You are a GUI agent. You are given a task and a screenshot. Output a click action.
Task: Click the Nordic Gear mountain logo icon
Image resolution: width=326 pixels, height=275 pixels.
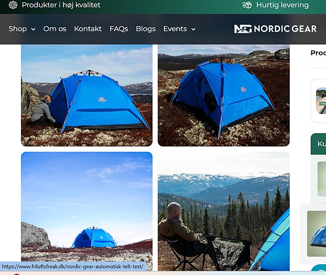click(x=243, y=29)
